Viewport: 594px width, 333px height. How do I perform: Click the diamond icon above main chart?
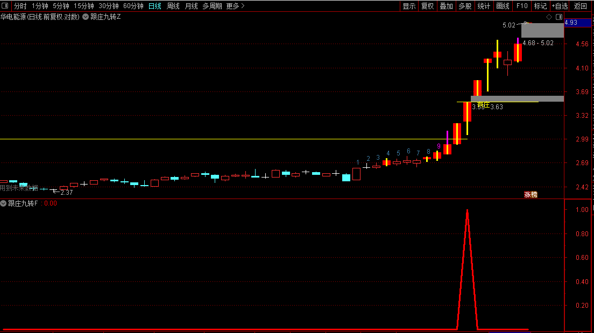tap(549, 17)
